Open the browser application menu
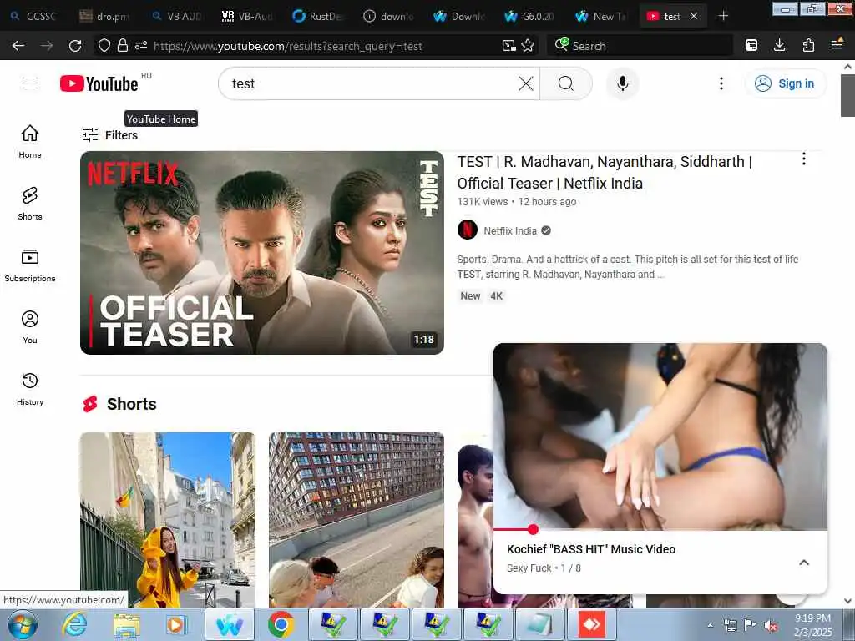The height and width of the screenshot is (641, 855). [x=837, y=46]
